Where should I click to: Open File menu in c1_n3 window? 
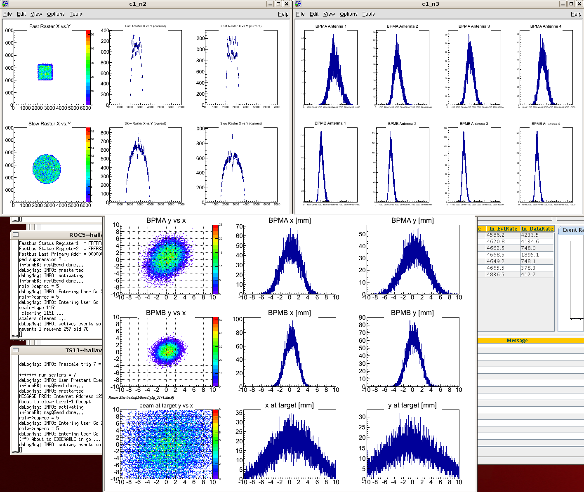coord(300,14)
